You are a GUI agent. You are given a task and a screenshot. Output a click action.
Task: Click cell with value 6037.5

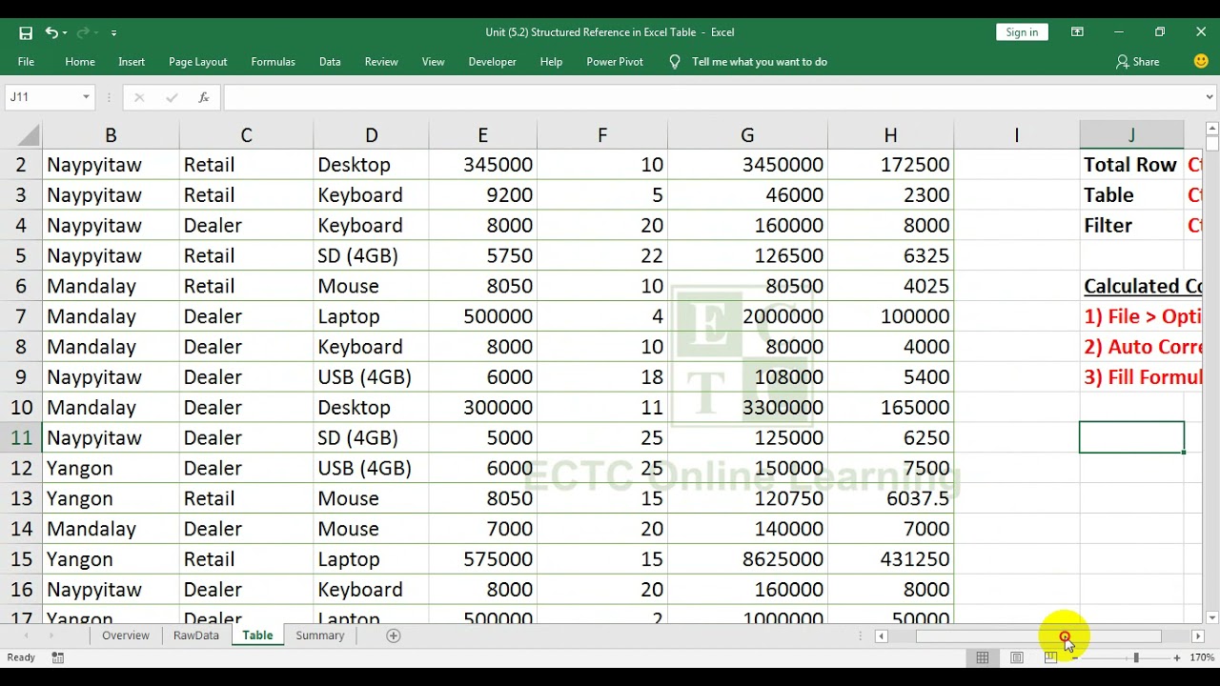tap(890, 498)
